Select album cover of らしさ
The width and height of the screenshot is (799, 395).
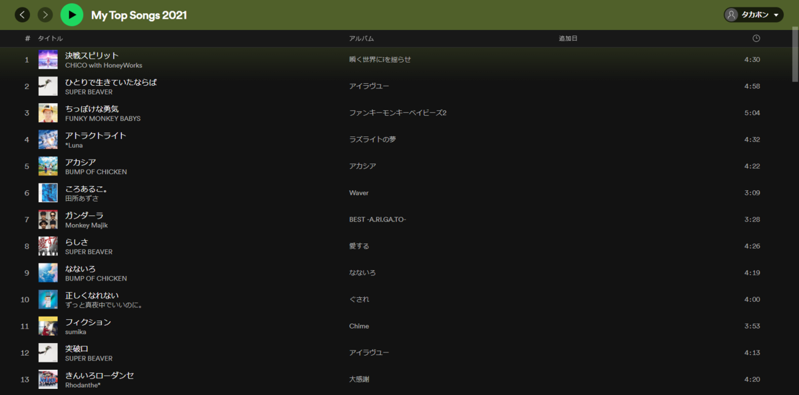point(48,246)
